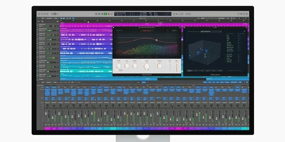Toggle the Flex icon in tracks menu bar

click(x=70, y=18)
